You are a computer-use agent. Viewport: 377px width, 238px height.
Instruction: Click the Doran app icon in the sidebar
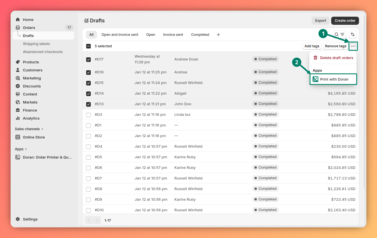(x=18, y=157)
